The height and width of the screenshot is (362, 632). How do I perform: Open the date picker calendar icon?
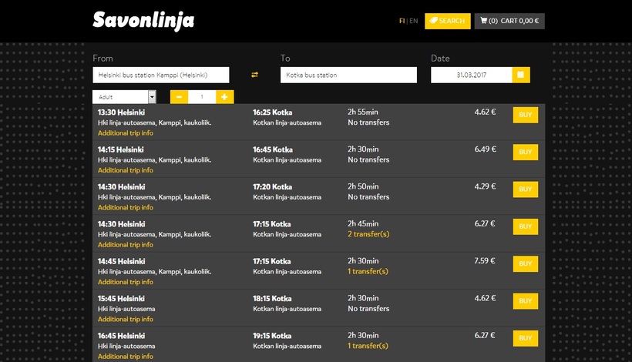(520, 75)
